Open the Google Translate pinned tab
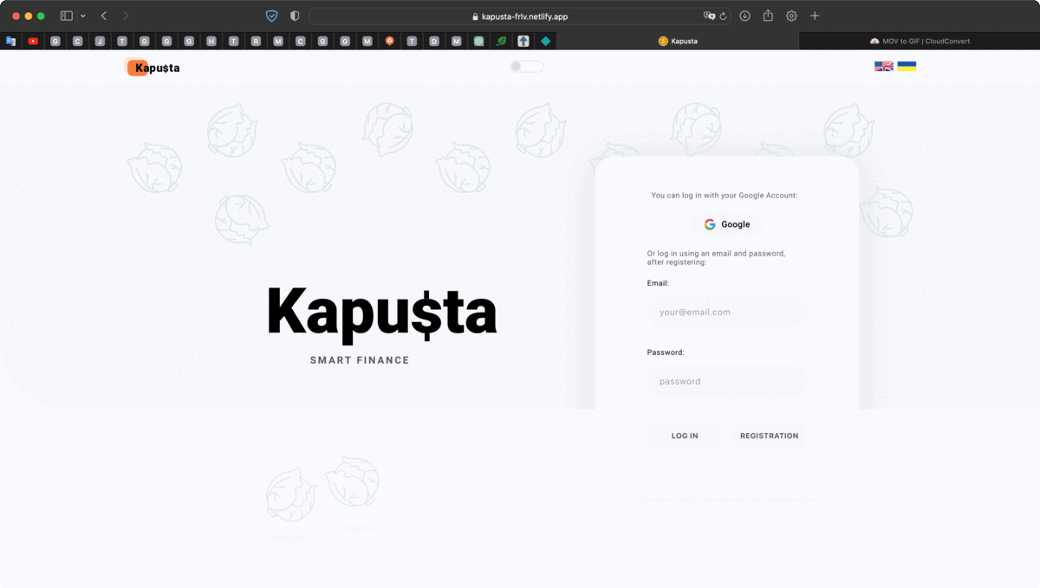This screenshot has height=588, width=1040. click(10, 41)
